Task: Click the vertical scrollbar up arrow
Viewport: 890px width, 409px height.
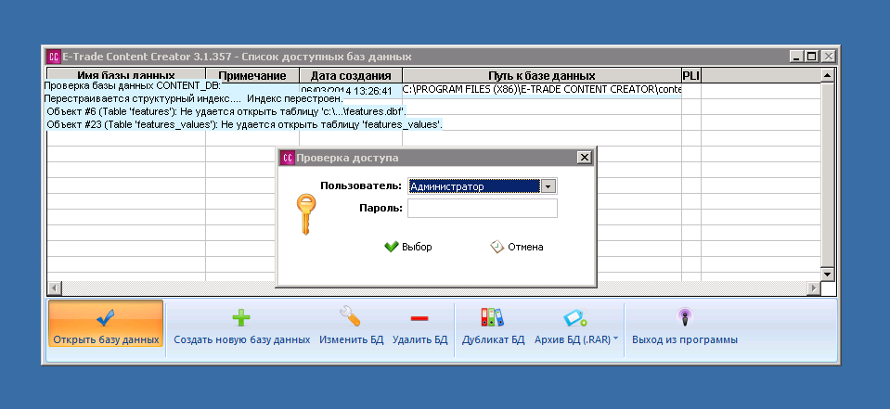Action: coord(828,75)
